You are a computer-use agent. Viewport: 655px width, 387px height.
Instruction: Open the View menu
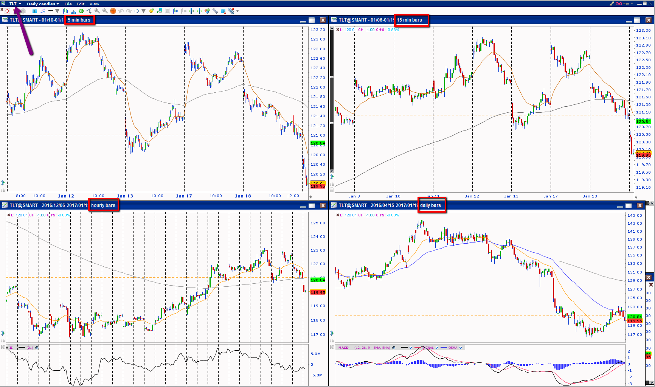pos(94,4)
